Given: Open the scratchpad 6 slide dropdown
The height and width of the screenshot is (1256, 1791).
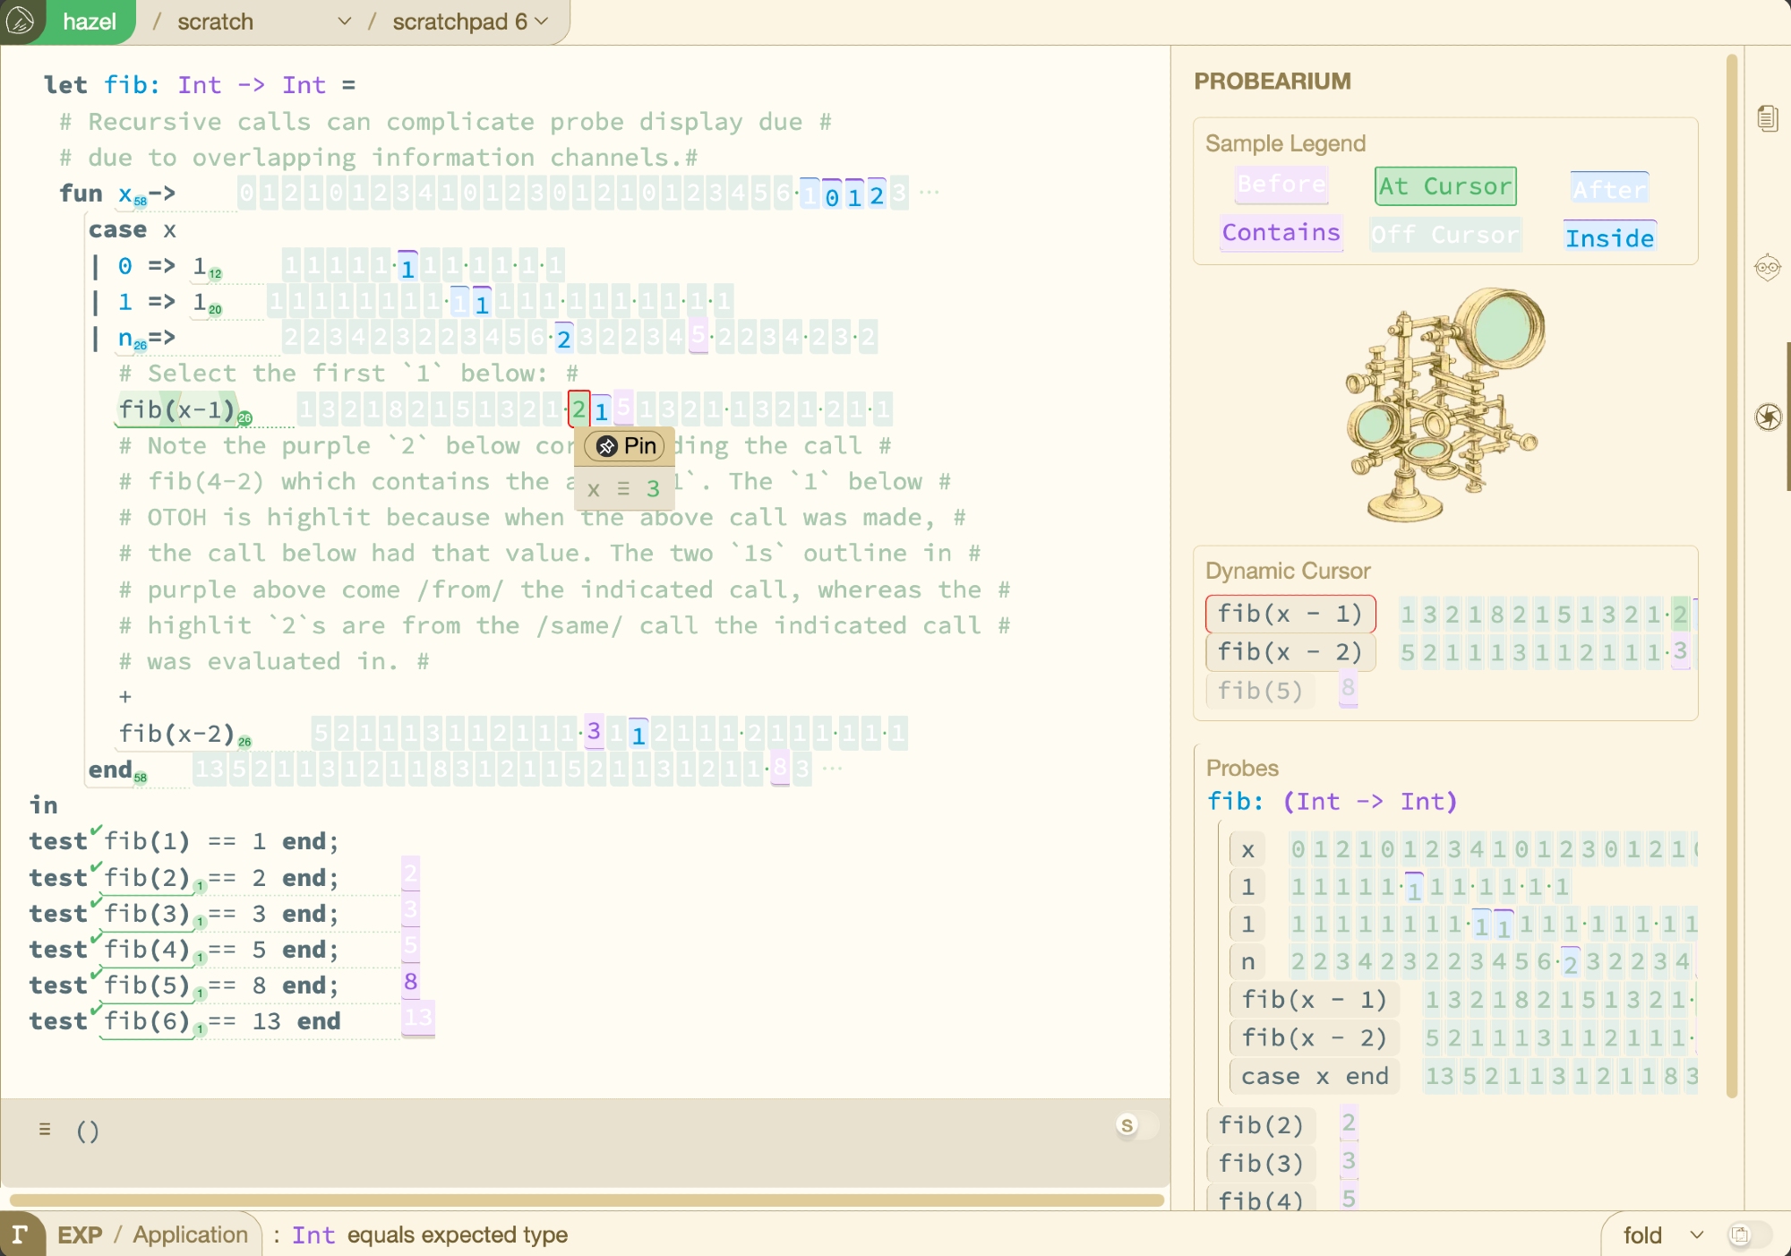Looking at the screenshot, I should 541,22.
